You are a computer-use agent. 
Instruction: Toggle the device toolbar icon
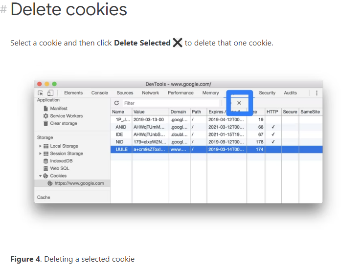tap(50, 93)
